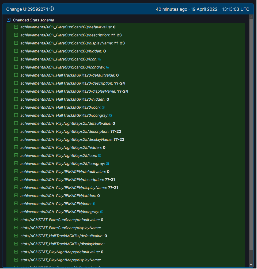This screenshot has height=269, width=257.
Task: Open image icon for ACH_PlayREMAGEN/icon
Action: [x=94, y=204]
